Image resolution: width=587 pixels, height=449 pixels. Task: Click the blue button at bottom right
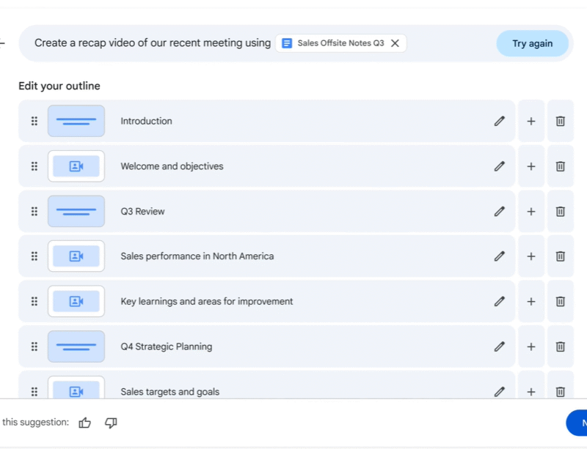point(577,423)
